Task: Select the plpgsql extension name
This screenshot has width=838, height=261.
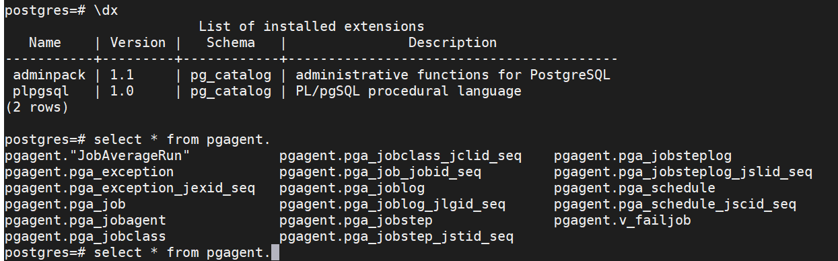Action: point(41,91)
